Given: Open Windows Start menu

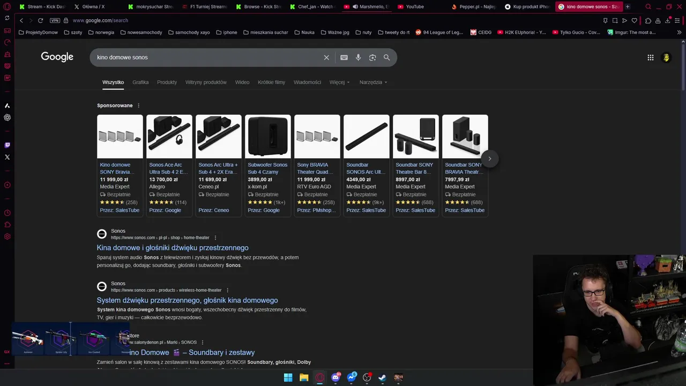Looking at the screenshot, I should coord(288,377).
